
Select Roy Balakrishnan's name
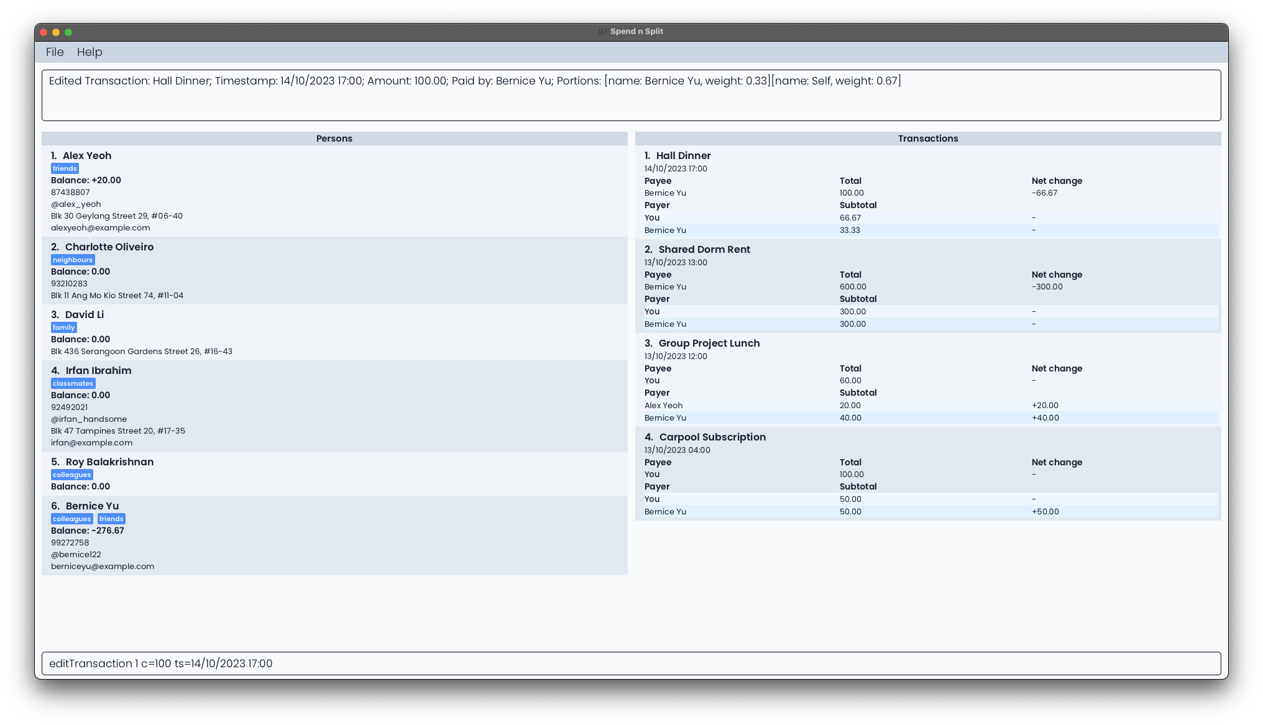110,462
